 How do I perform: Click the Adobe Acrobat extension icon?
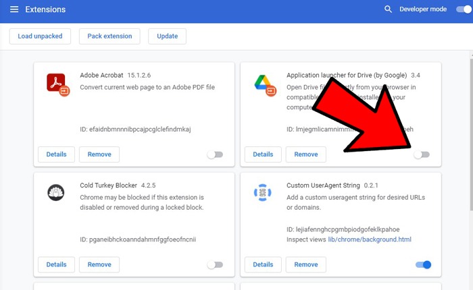tap(58, 84)
